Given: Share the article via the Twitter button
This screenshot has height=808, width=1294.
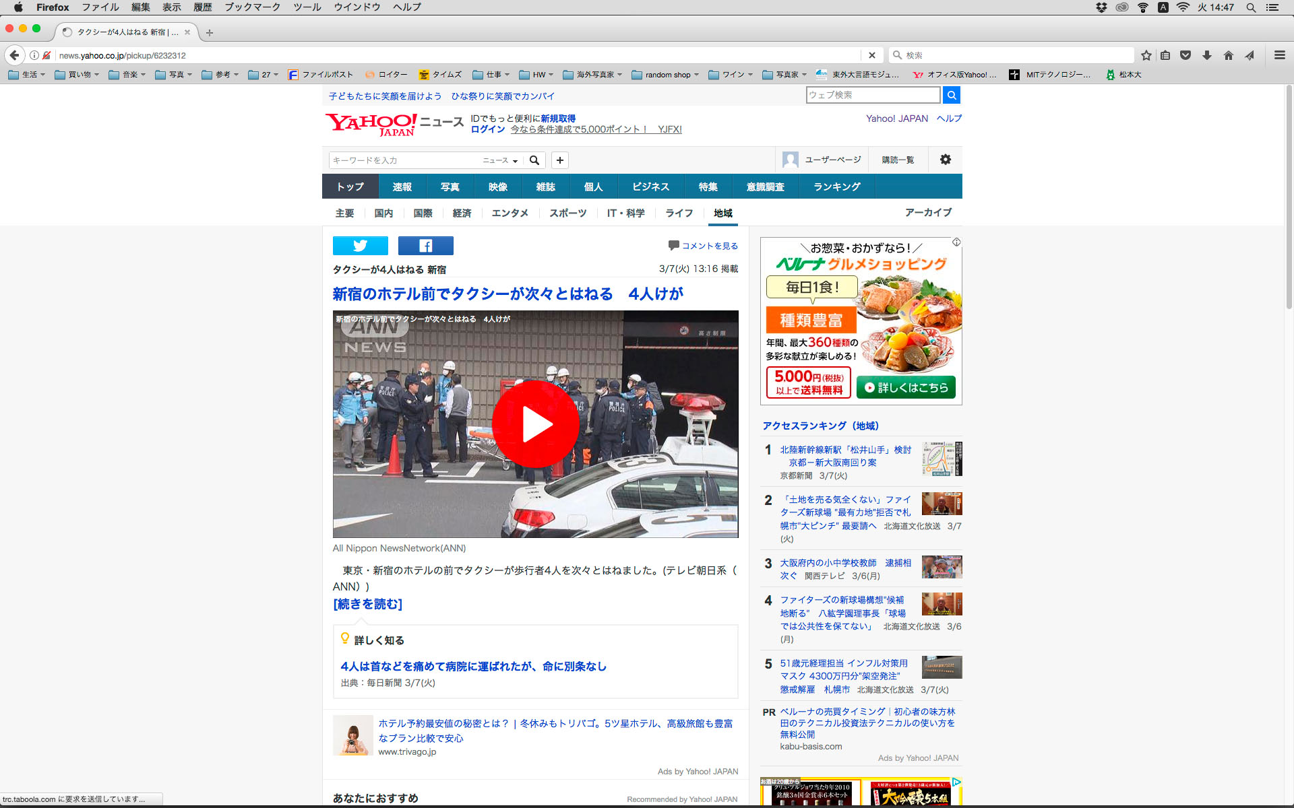Looking at the screenshot, I should pos(360,246).
